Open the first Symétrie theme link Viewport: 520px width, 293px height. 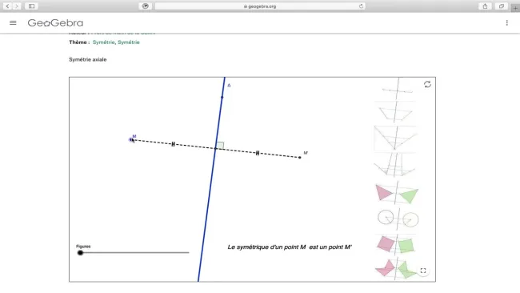pyautogui.click(x=103, y=42)
